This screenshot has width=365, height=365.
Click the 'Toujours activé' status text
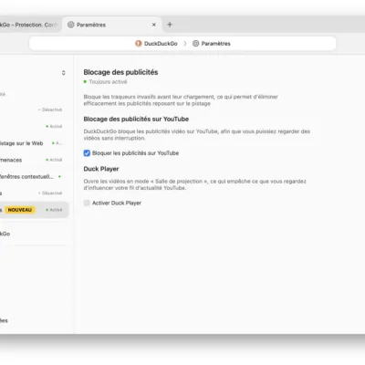108,82
